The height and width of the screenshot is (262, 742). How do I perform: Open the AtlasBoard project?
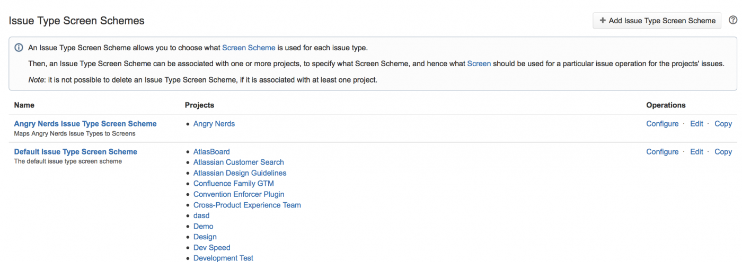coord(211,152)
